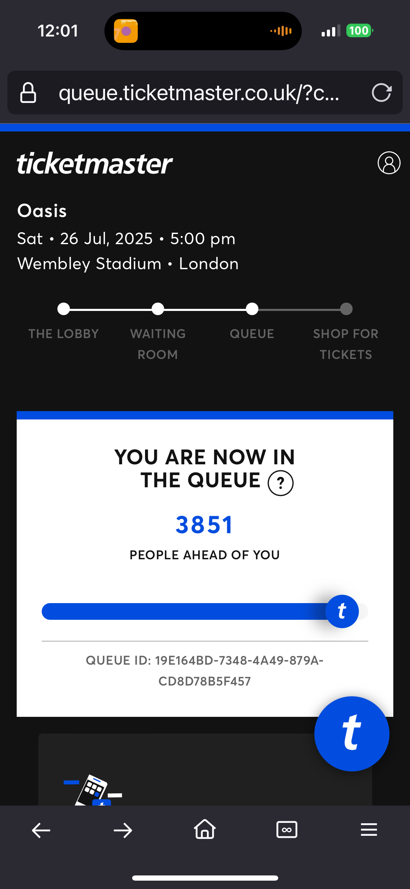Tap the Queue ID text
410x889 pixels.
205,671
